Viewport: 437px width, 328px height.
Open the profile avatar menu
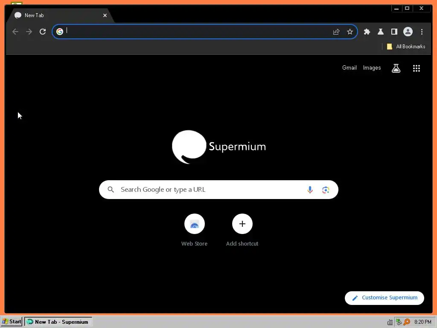pos(408,32)
